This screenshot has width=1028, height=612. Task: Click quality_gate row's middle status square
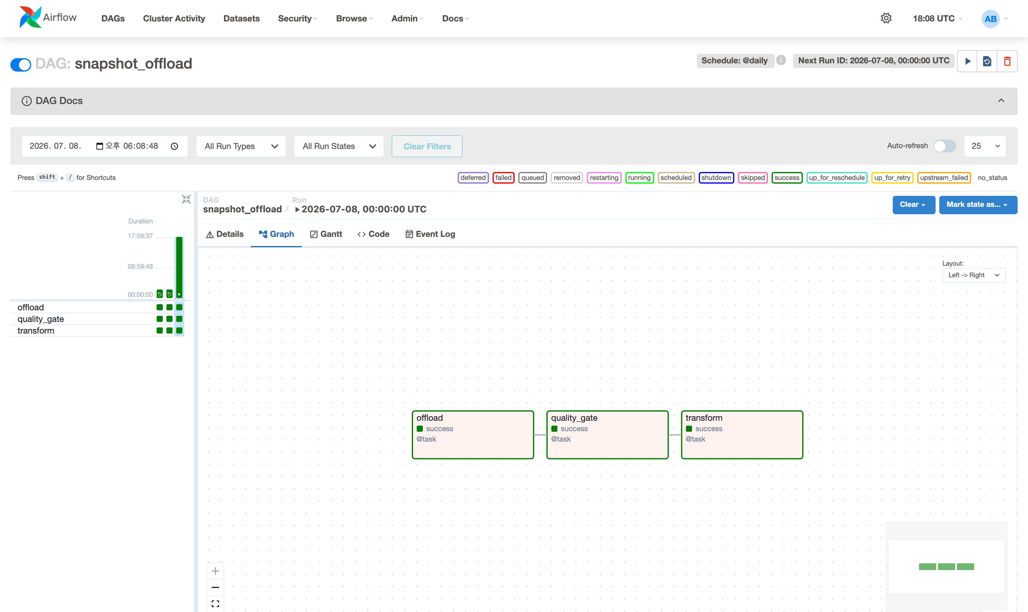(169, 319)
